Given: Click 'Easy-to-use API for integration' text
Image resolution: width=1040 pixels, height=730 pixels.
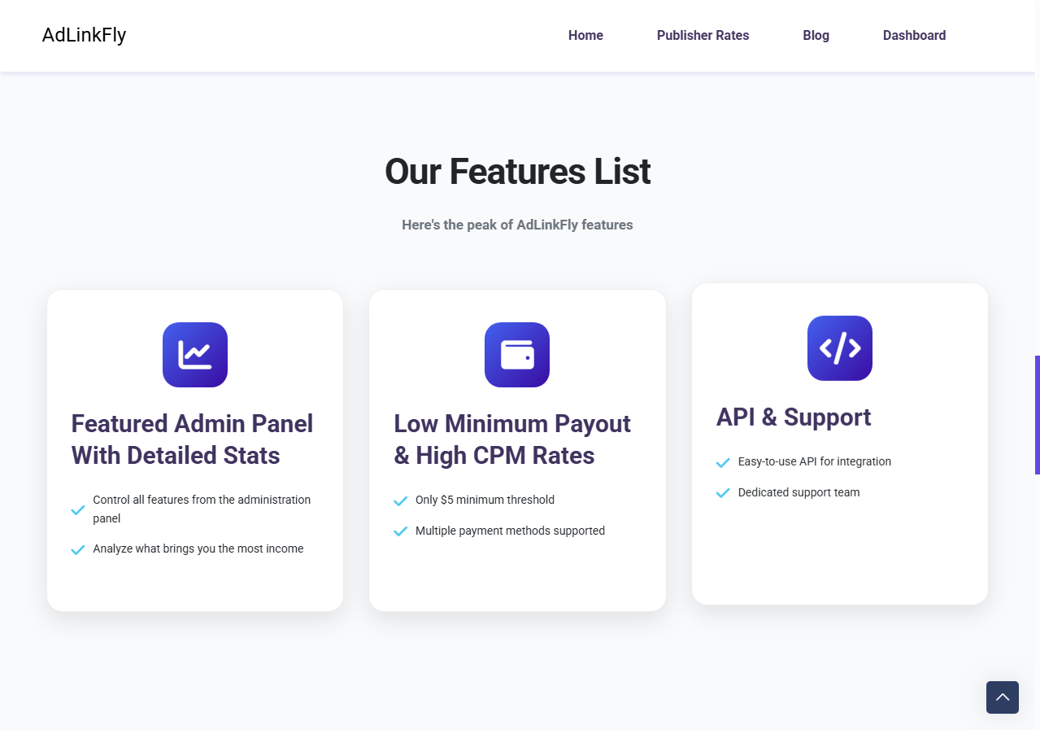Looking at the screenshot, I should click(x=815, y=461).
